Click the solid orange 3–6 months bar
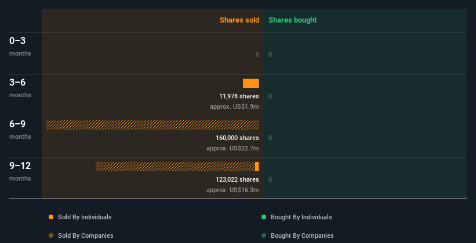Image resolution: width=476 pixels, height=243 pixels. [250, 83]
